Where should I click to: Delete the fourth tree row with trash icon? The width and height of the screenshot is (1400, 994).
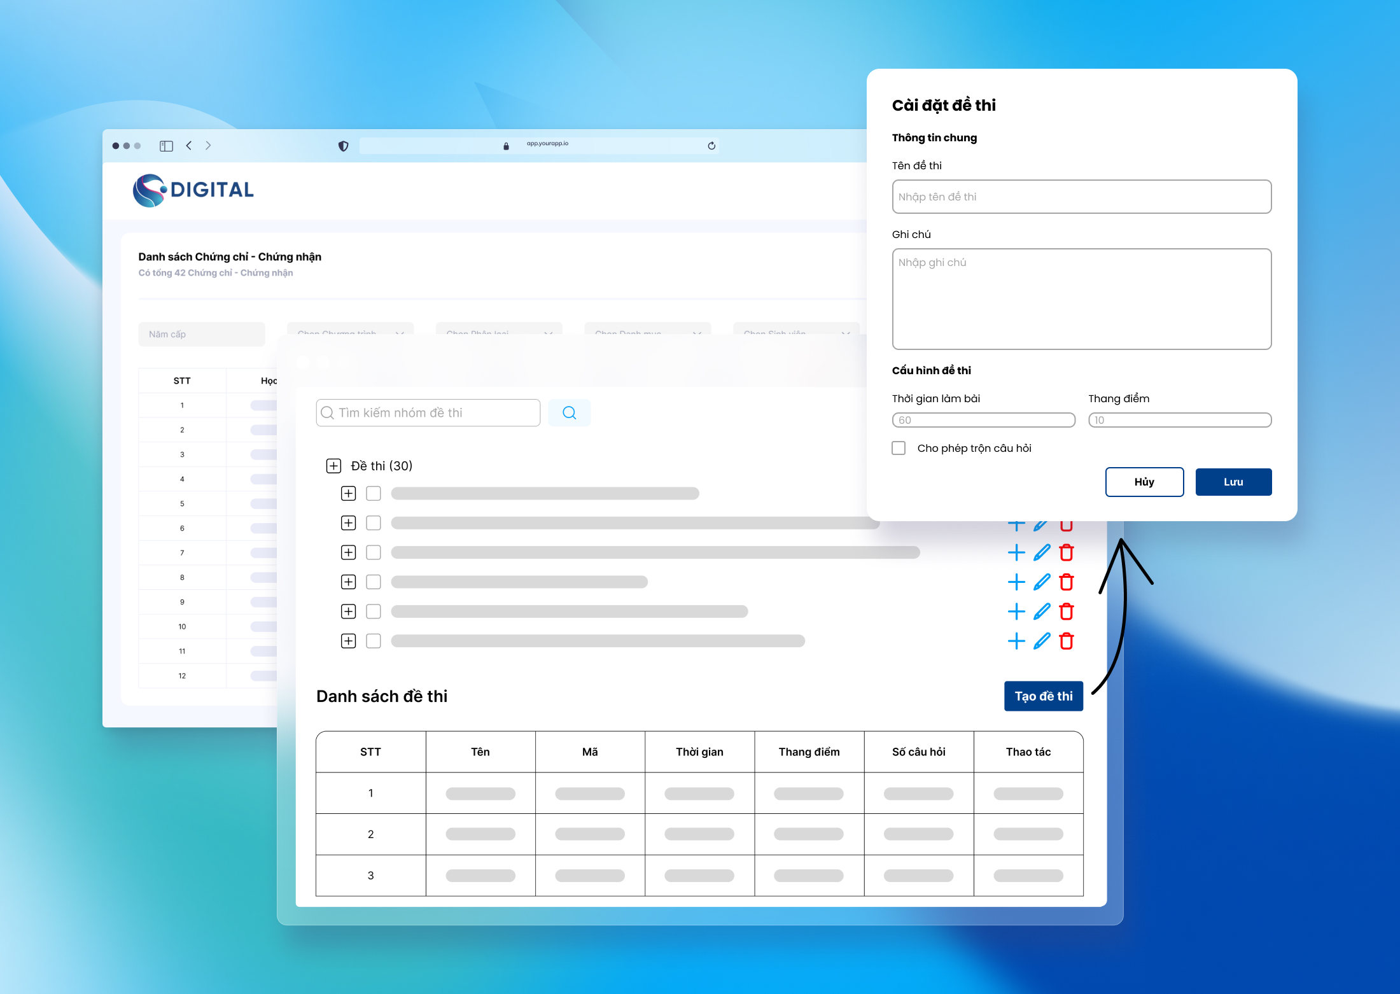(x=1067, y=582)
